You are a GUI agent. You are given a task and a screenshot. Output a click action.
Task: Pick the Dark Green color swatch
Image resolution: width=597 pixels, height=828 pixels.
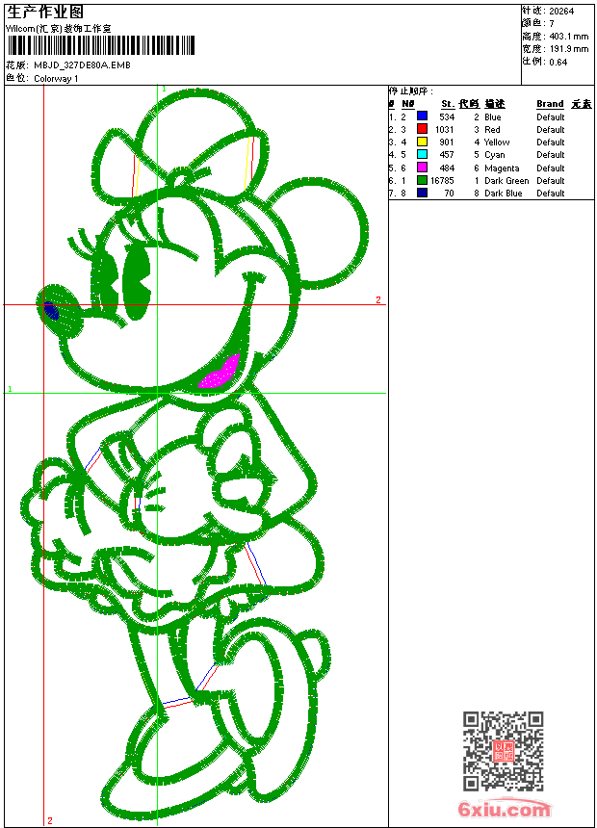pos(422,180)
